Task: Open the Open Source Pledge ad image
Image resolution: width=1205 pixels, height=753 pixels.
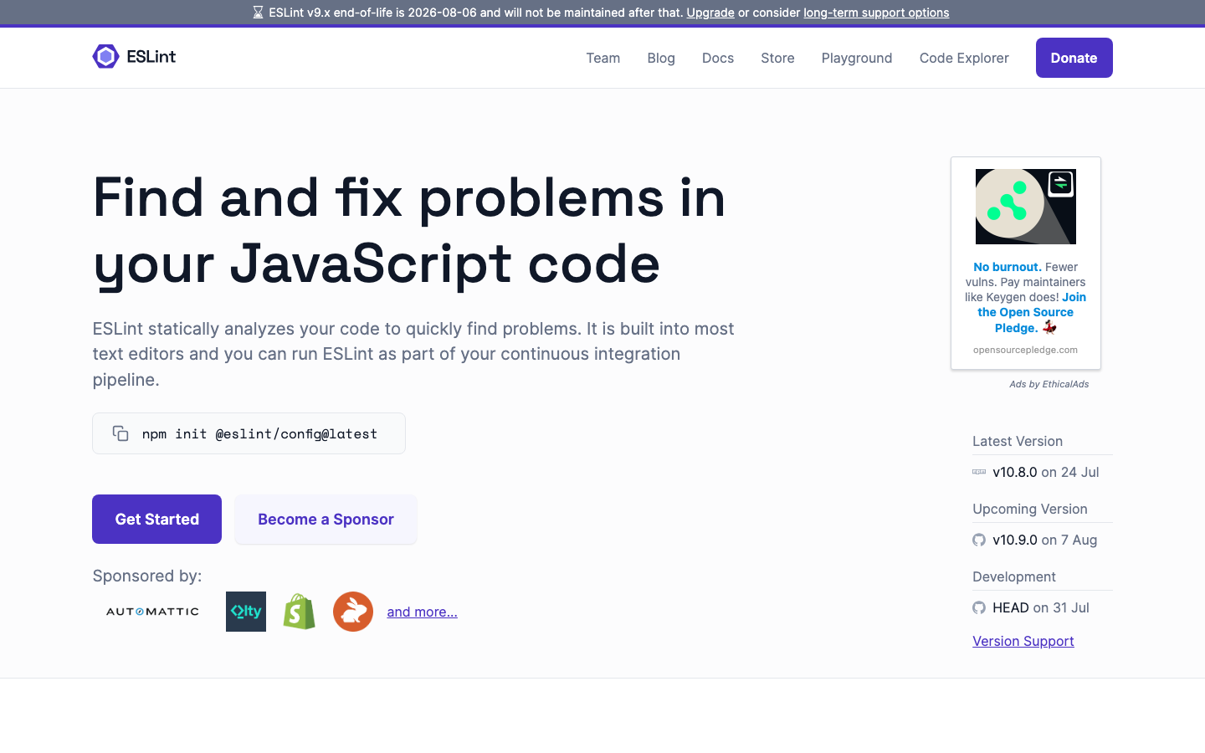Action: pyautogui.click(x=1026, y=207)
